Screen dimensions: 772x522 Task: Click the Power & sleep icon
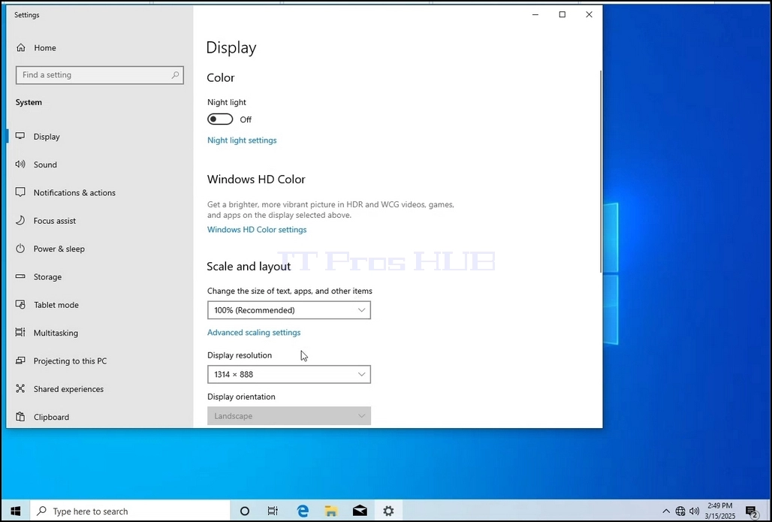[20, 249]
